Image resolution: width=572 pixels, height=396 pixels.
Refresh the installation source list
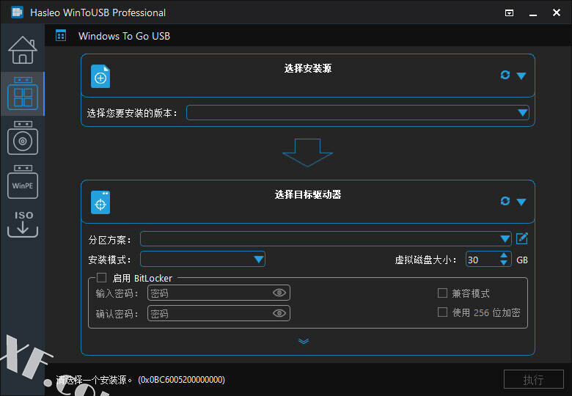coord(505,75)
